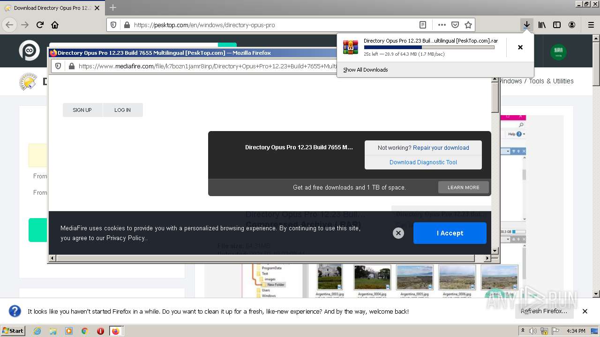Dismiss the cookie banner with X

398,233
